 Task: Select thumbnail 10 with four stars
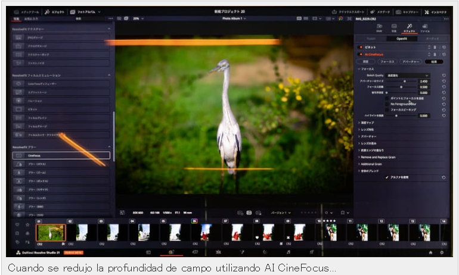tap(331, 233)
